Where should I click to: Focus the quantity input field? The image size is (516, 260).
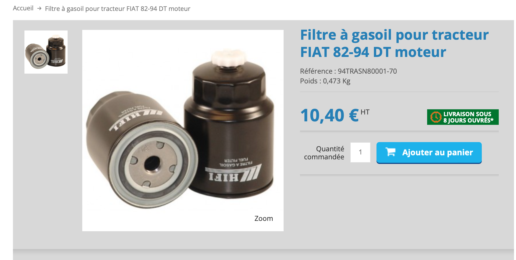tap(360, 152)
